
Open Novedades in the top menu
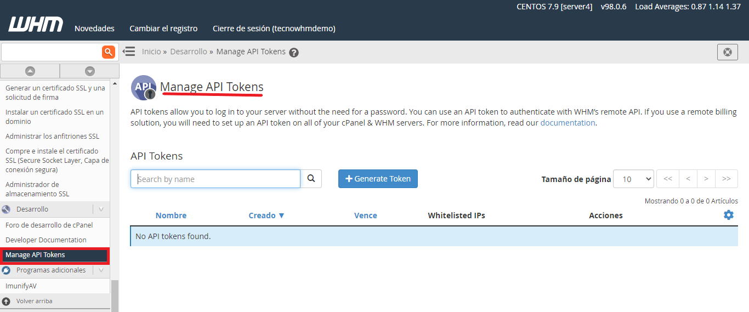point(94,29)
